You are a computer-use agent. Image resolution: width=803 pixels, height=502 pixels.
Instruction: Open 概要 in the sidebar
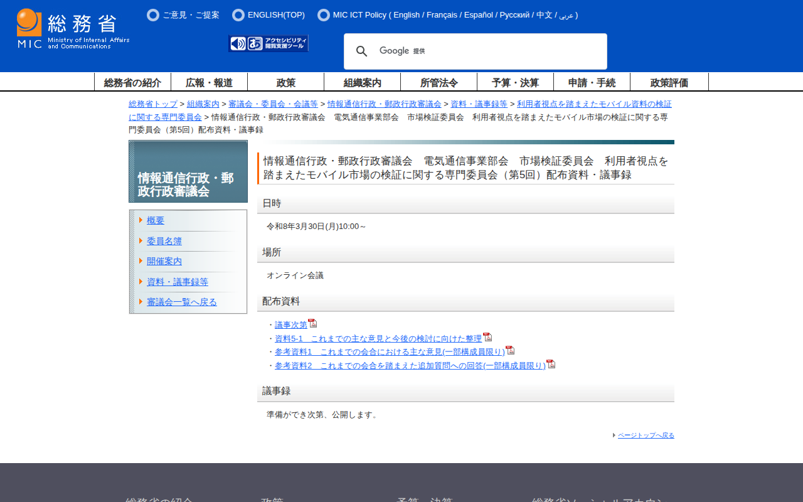(x=156, y=220)
